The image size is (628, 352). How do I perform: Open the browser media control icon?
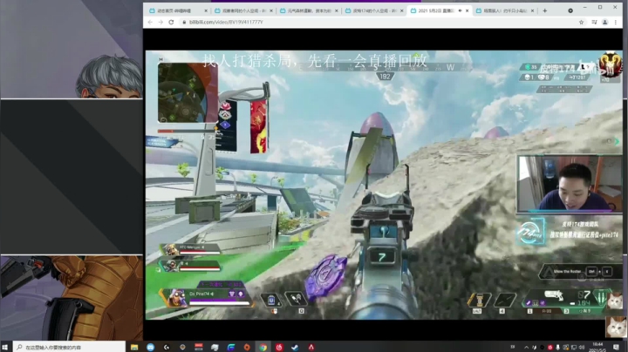594,23
